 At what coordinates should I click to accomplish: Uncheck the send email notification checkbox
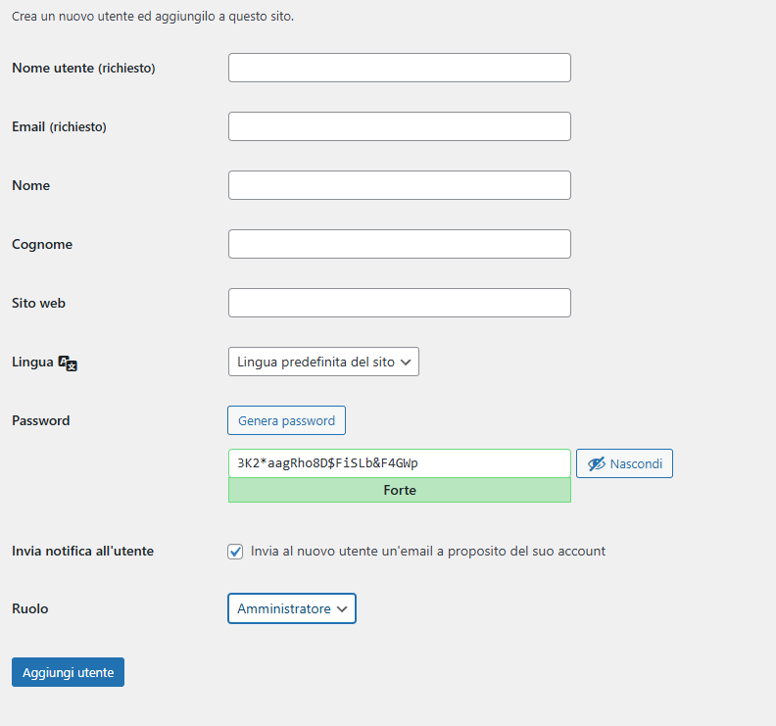(235, 552)
